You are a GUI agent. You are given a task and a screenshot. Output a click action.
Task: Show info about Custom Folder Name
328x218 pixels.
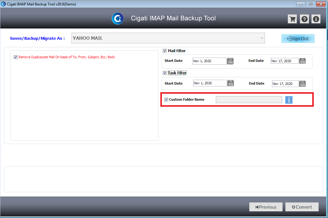pos(289,100)
